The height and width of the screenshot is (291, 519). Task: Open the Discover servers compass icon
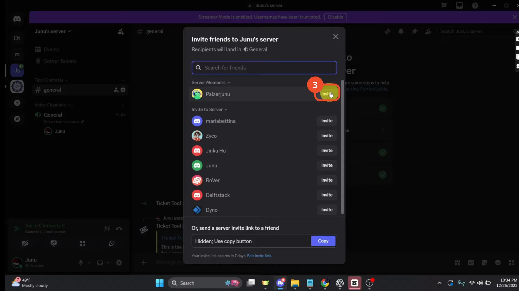(x=17, y=119)
